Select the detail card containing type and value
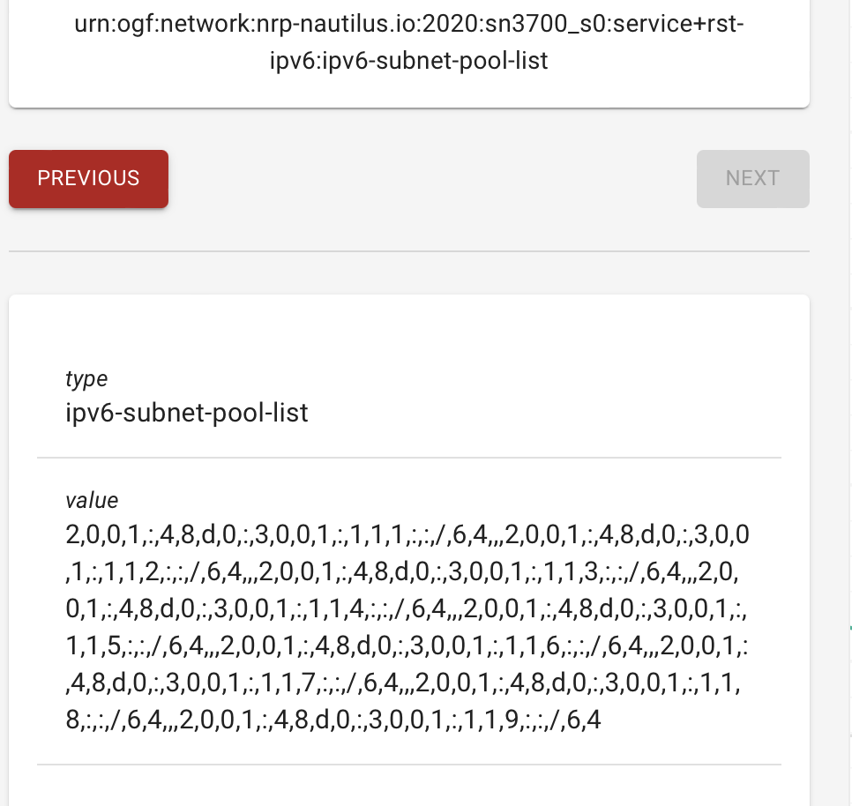Image resolution: width=852 pixels, height=806 pixels. [407, 547]
